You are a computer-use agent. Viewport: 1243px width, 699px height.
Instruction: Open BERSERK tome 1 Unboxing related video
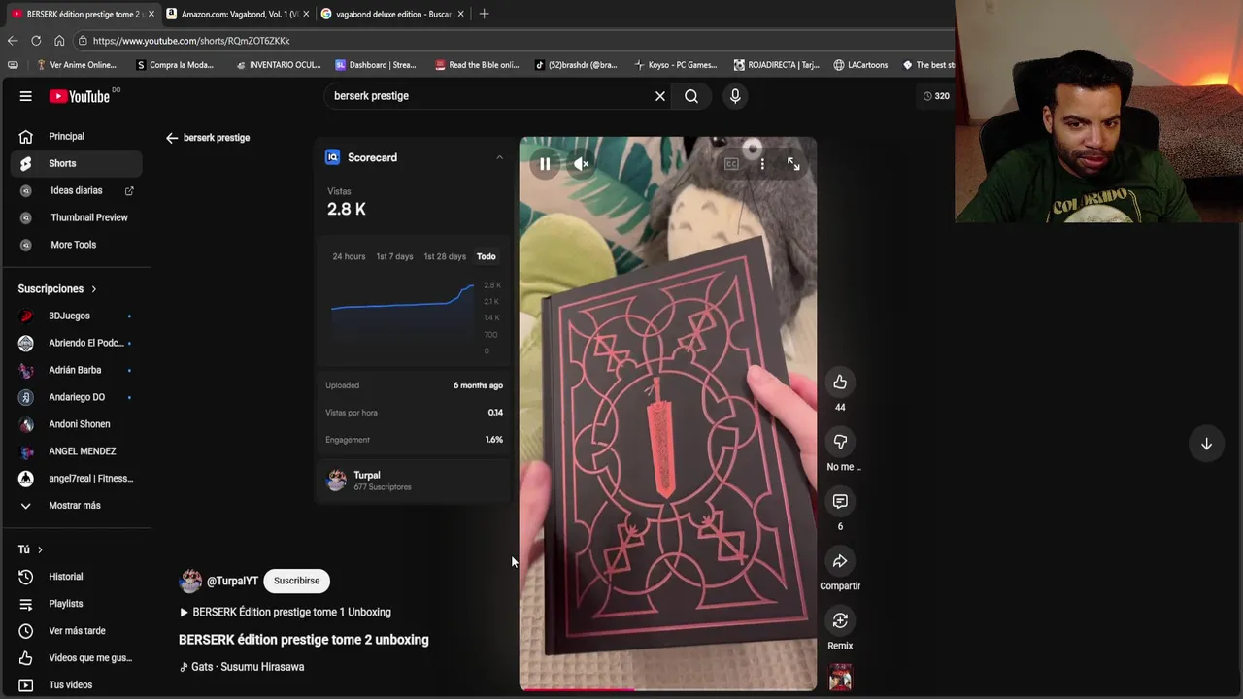(x=286, y=613)
